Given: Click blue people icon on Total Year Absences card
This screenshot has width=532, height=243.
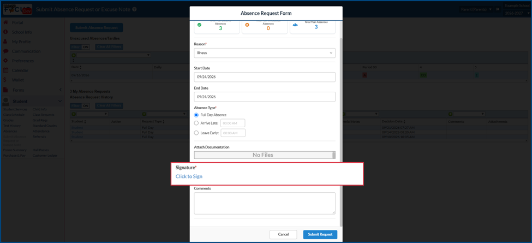Looking at the screenshot, I should click(x=295, y=25).
